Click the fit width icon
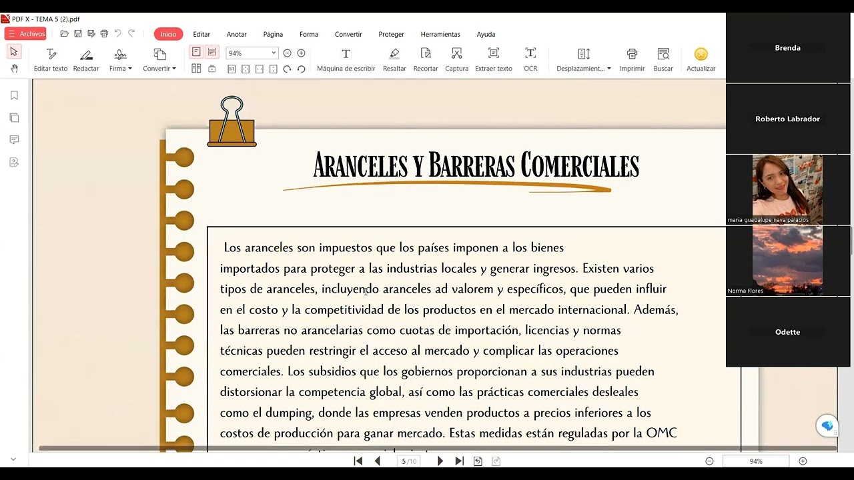Screen dimensions: 854x480 tap(260, 69)
